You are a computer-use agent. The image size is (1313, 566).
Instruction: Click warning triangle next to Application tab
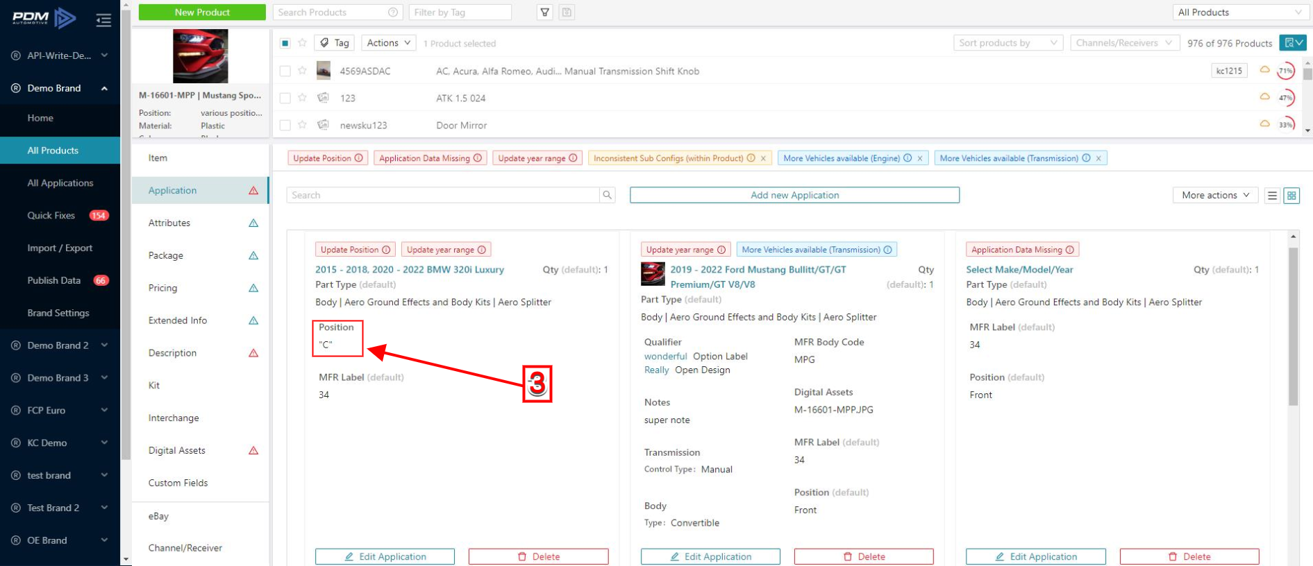pyautogui.click(x=253, y=190)
